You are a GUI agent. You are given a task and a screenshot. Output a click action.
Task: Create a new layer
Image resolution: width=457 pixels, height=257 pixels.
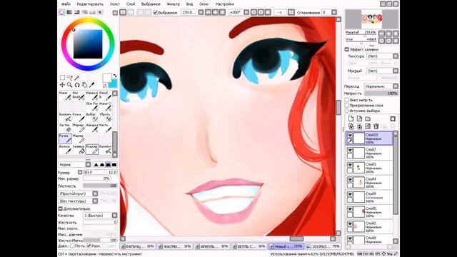coord(351,119)
